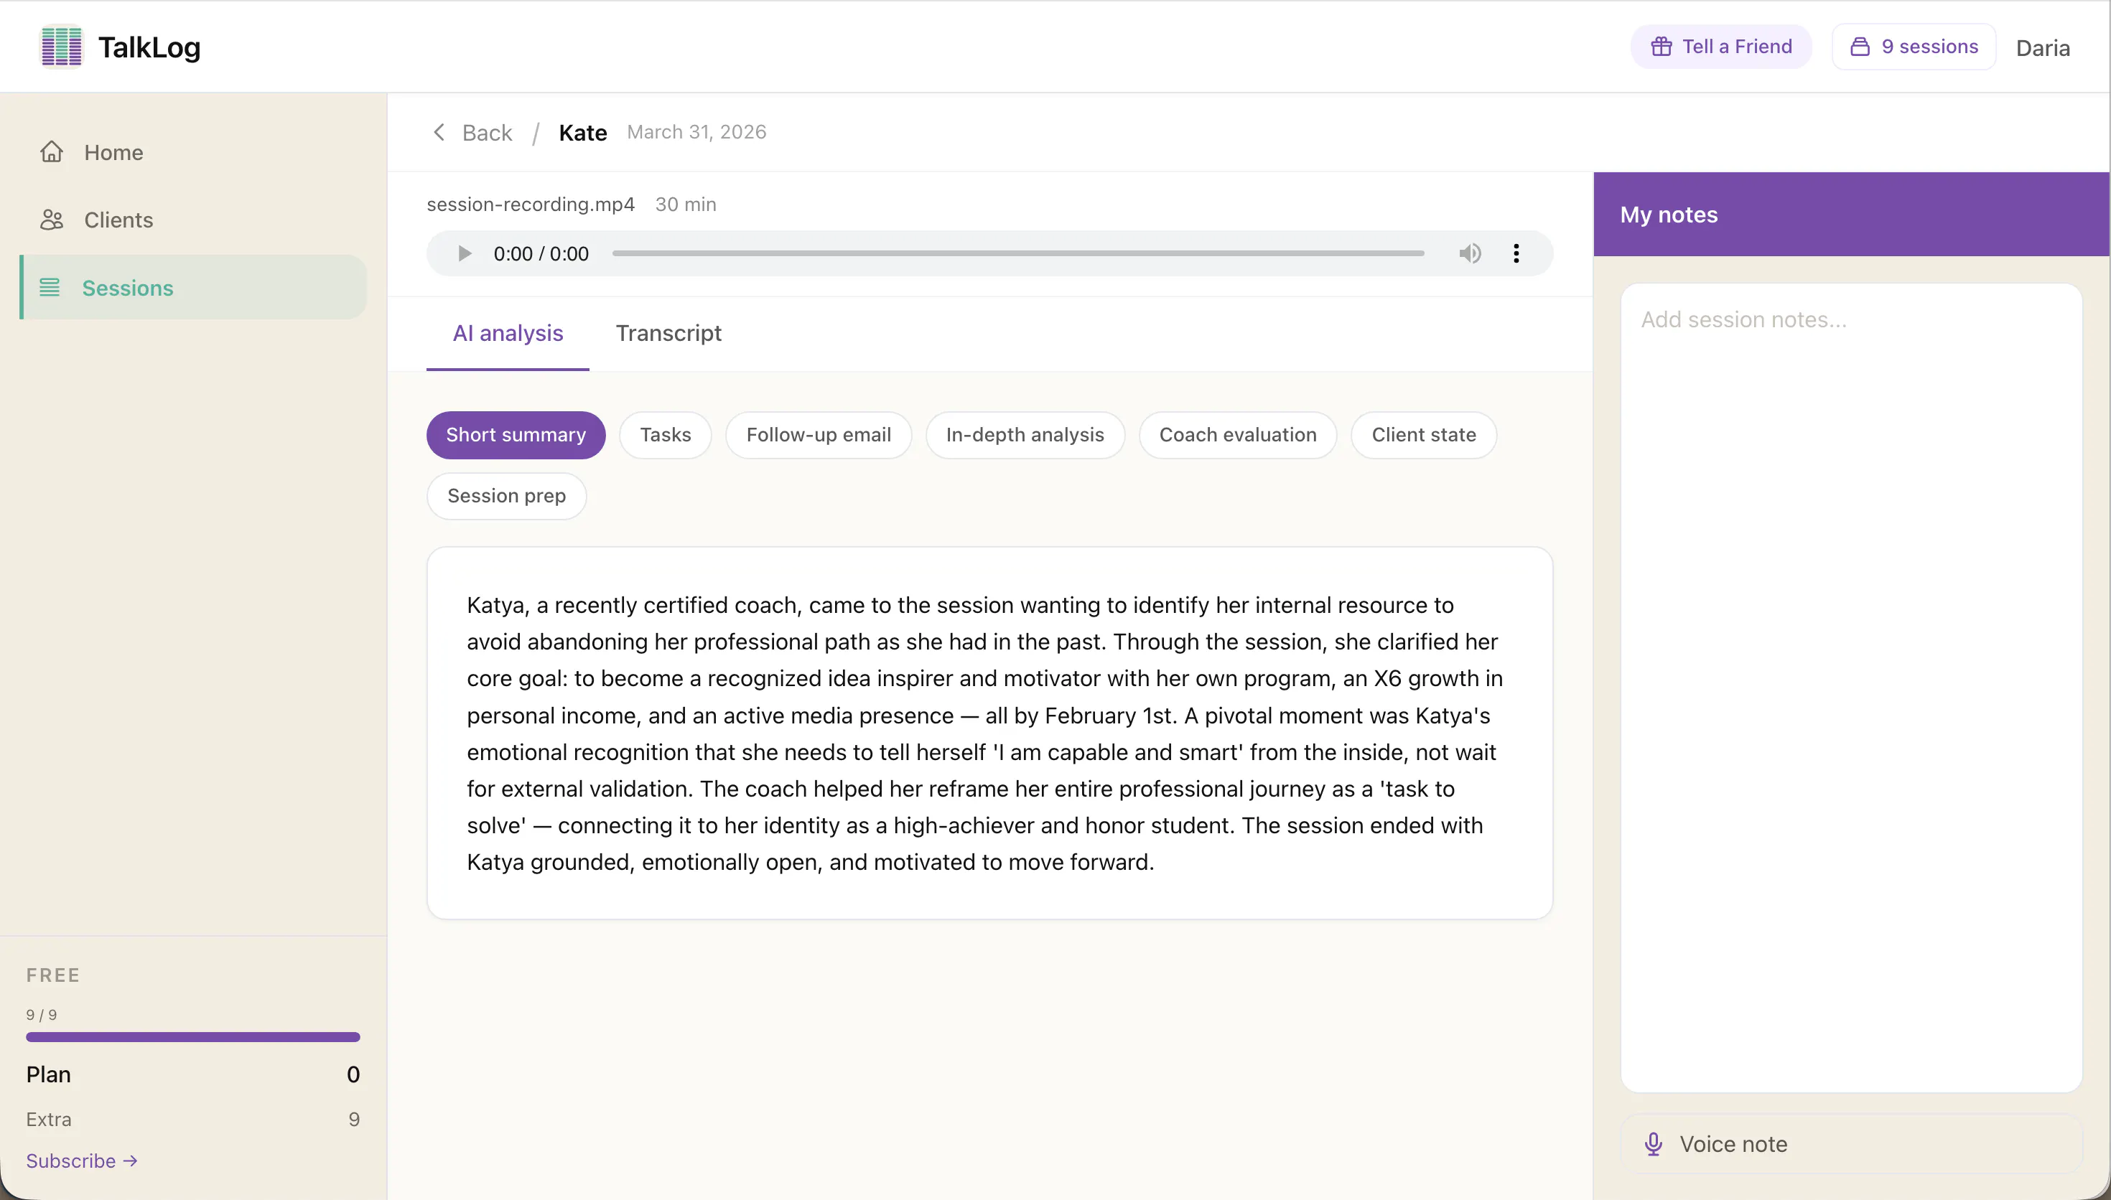Viewport: 2111px width, 1200px height.
Task: Click the Kate client name in breadcrumb
Action: [x=583, y=133]
